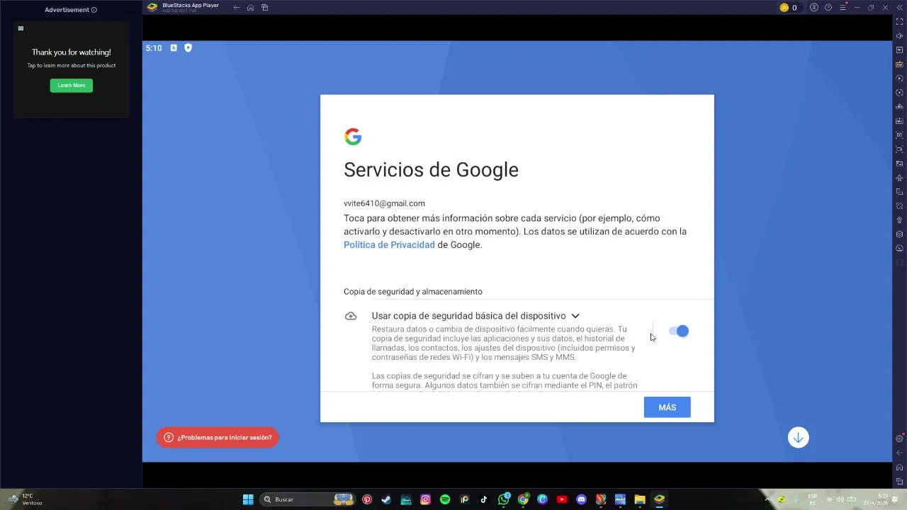Click the sidebar rotate screen icon

[899, 192]
